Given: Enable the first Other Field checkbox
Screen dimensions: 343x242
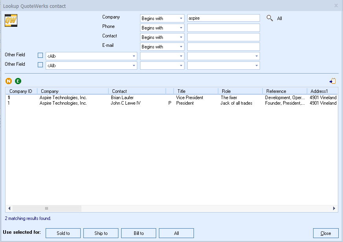Looking at the screenshot, I should point(40,55).
